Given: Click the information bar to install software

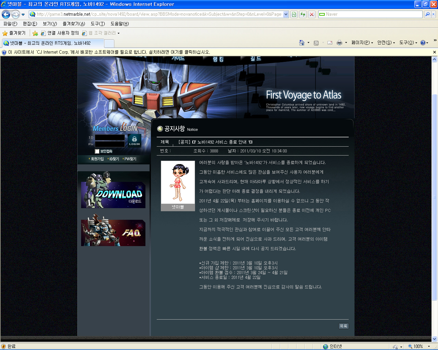Looking at the screenshot, I should (x=109, y=52).
